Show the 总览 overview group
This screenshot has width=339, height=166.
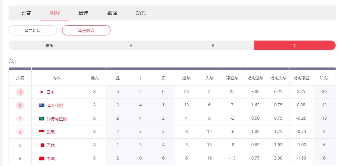pyautogui.click(x=49, y=45)
